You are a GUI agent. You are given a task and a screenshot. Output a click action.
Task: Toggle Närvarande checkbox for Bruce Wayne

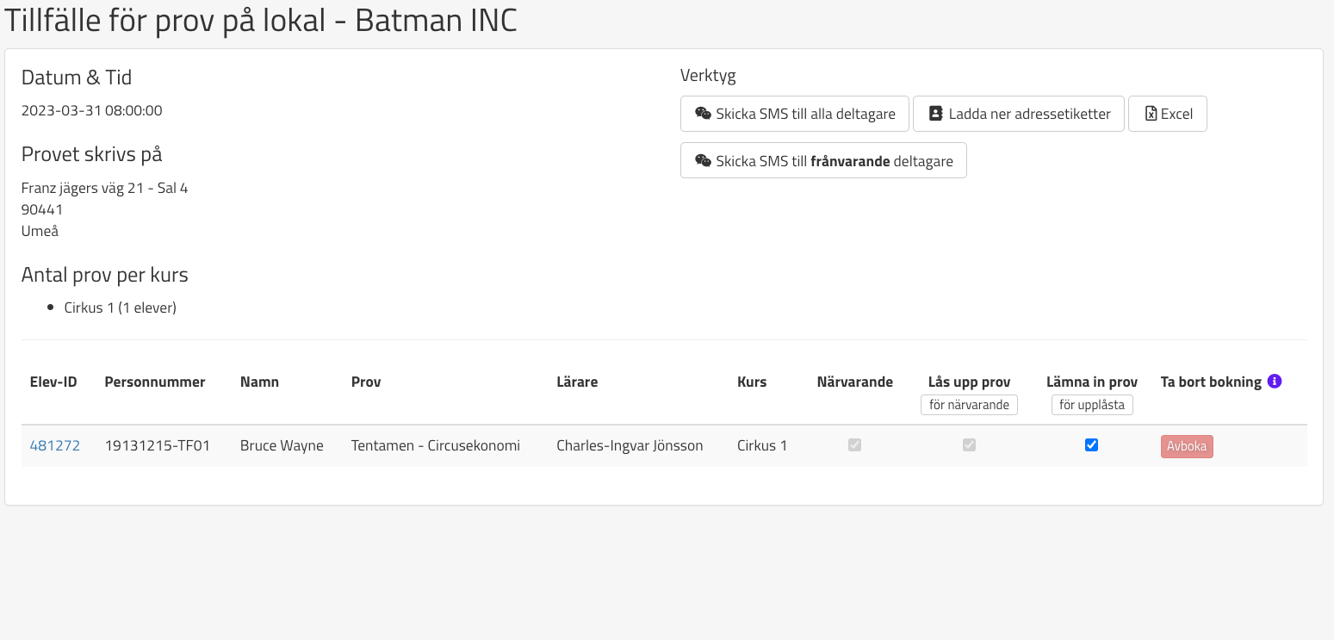pos(854,445)
